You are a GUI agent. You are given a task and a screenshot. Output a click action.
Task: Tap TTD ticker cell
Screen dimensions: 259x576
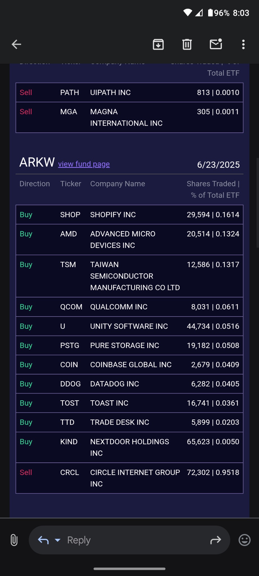[67, 422]
